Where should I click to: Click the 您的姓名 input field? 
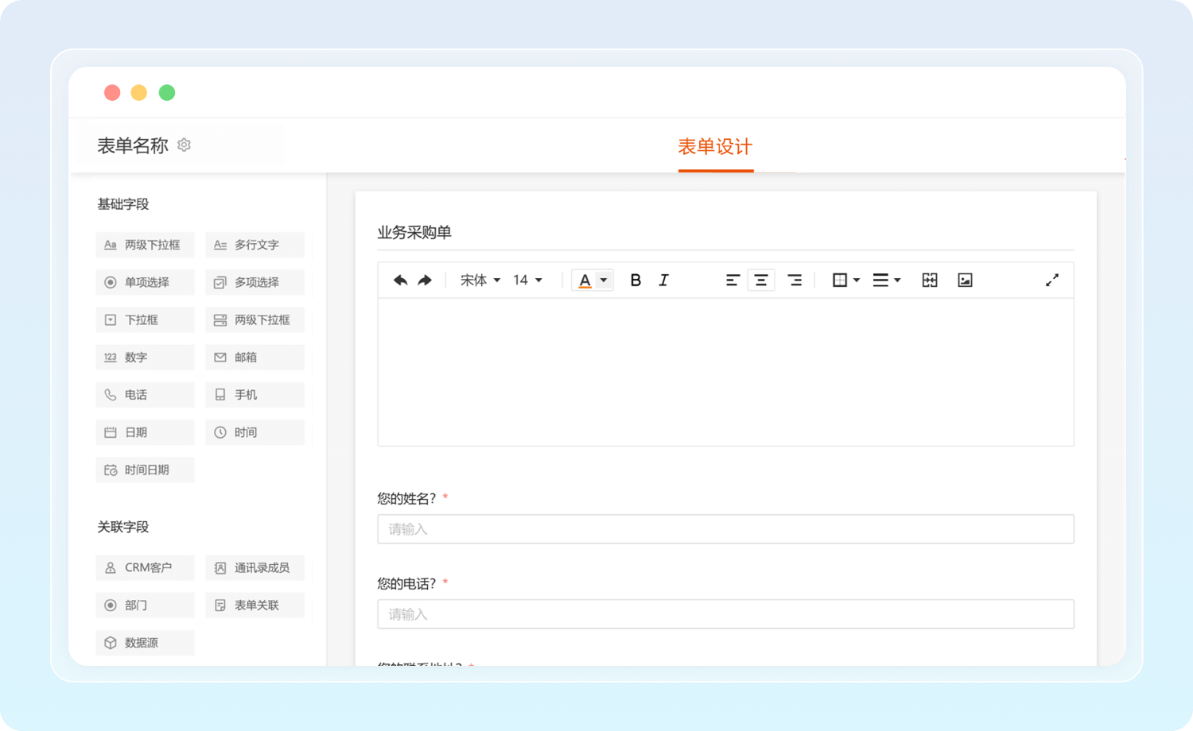(x=725, y=529)
